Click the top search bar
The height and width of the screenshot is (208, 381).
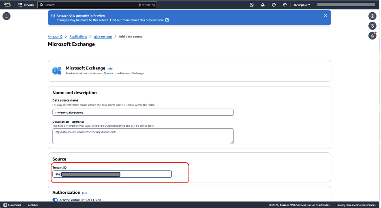97,4
